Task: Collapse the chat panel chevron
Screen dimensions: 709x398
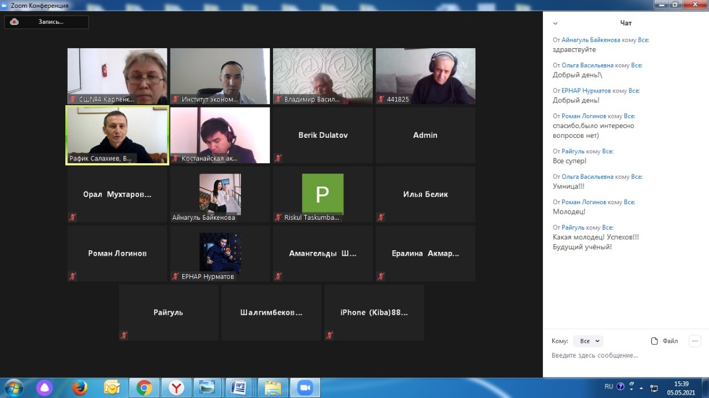Action: (555, 23)
